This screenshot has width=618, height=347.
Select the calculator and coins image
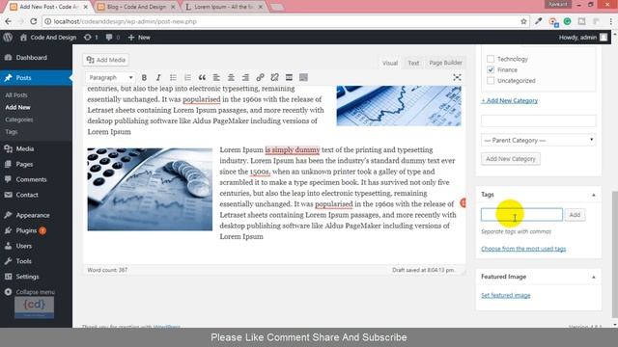[150, 189]
